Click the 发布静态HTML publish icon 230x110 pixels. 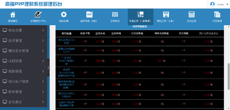coord(38,15)
